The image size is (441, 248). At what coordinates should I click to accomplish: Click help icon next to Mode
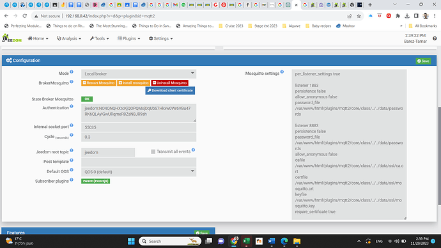pos(72,72)
